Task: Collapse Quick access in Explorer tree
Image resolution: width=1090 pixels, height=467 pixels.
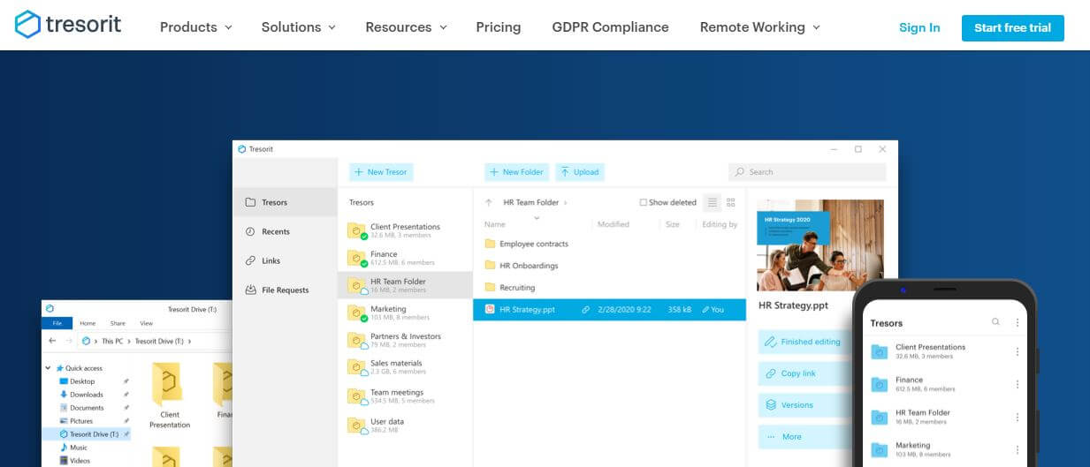Action: point(49,368)
